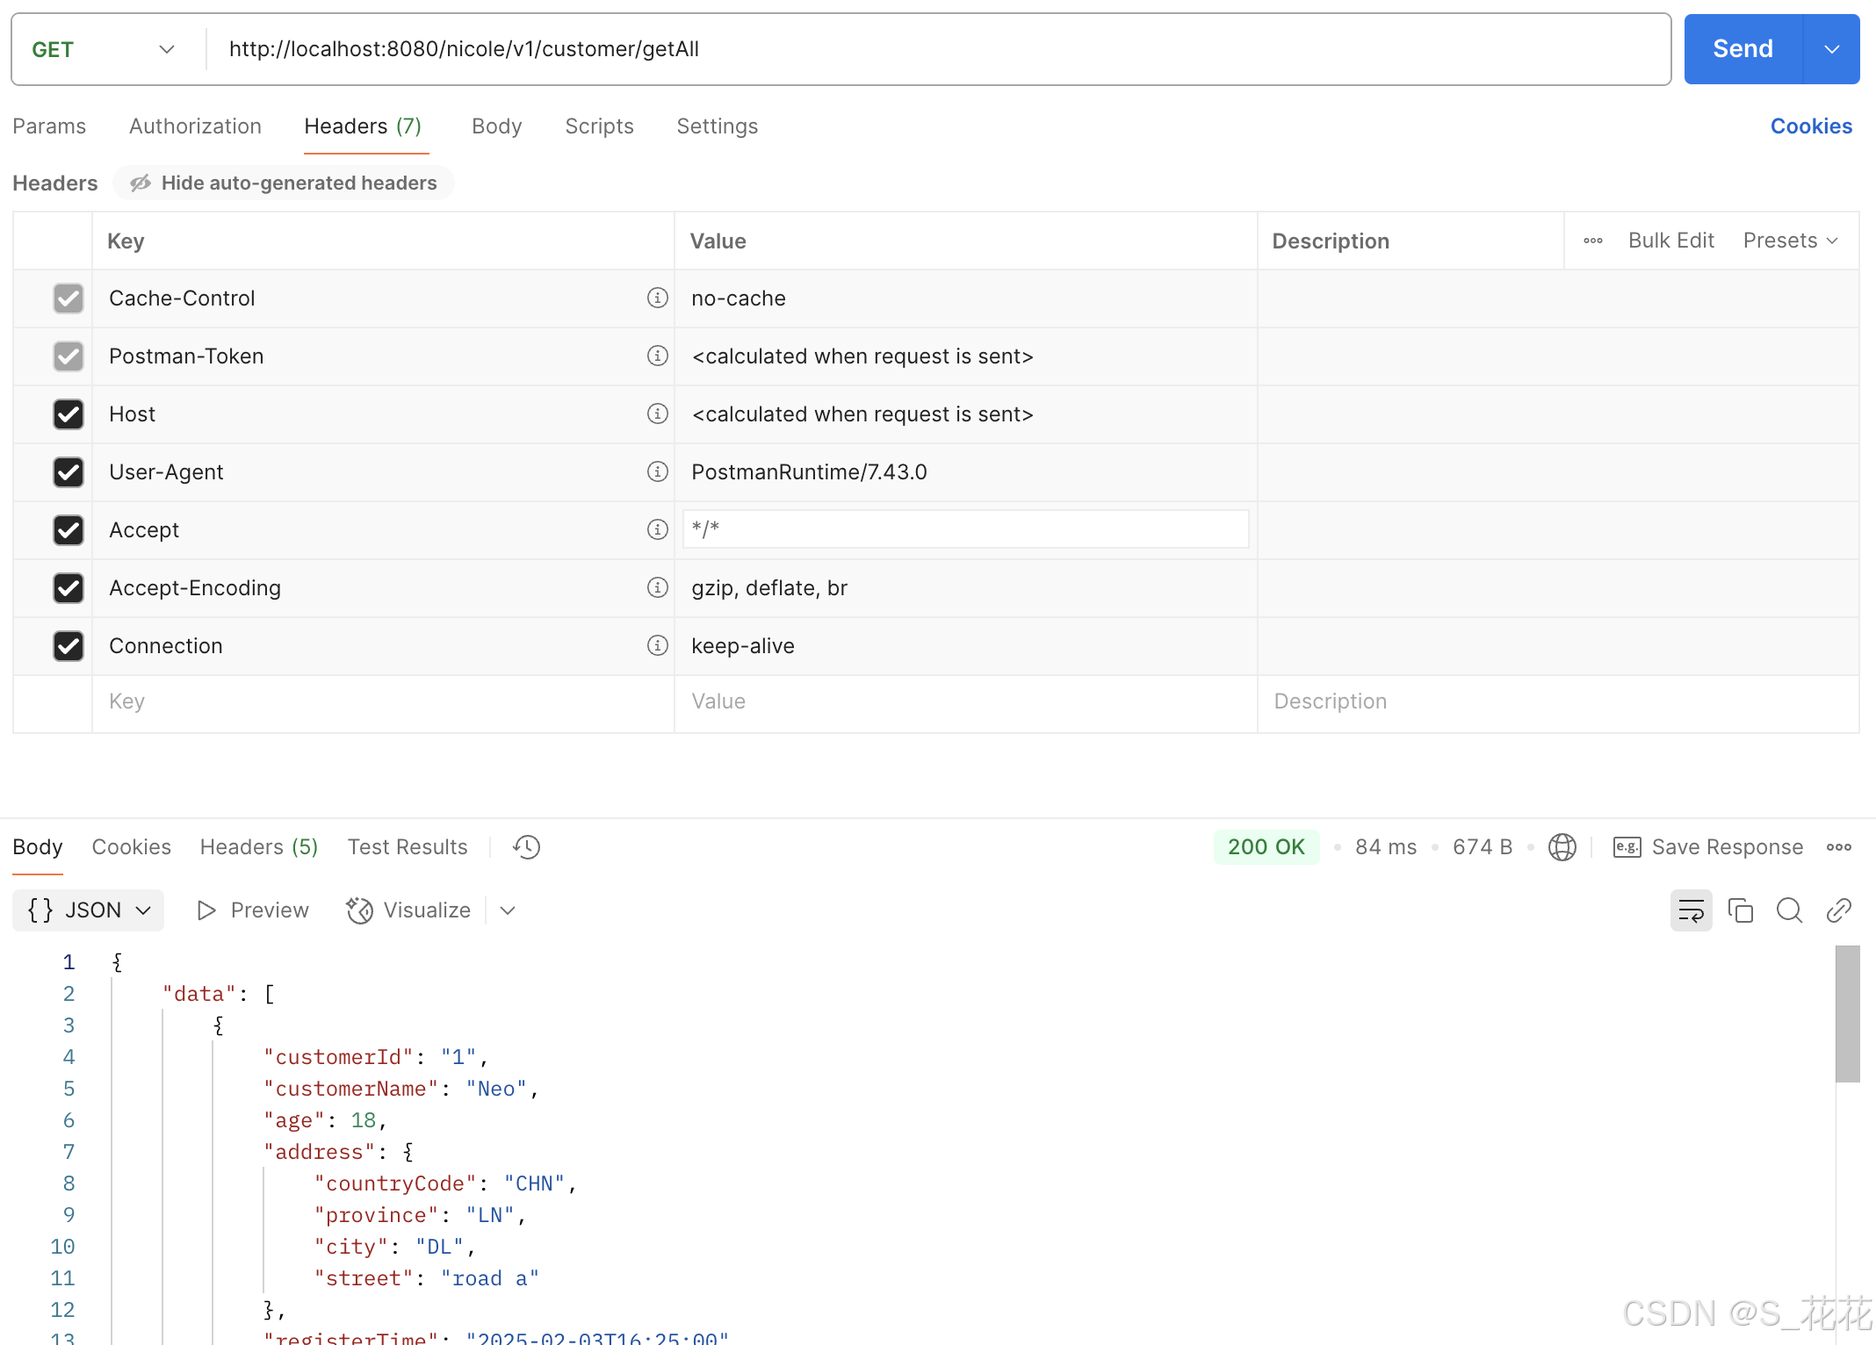Open response history clock icon
This screenshot has width=1876, height=1345.
click(526, 847)
